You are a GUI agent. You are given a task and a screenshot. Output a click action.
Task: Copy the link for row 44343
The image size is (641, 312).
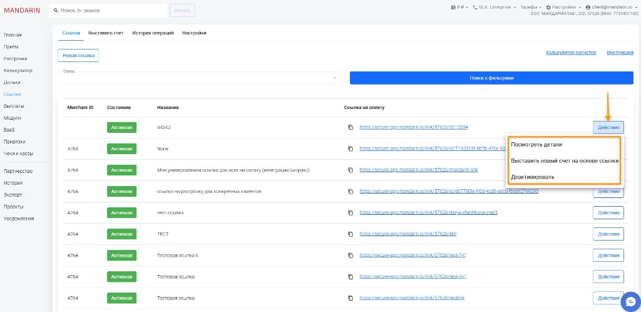tap(351, 128)
